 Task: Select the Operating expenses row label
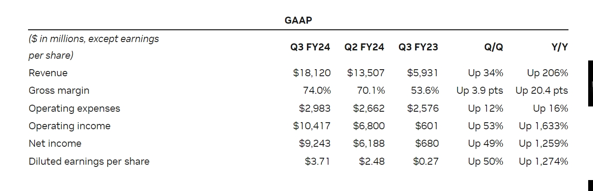click(x=74, y=109)
